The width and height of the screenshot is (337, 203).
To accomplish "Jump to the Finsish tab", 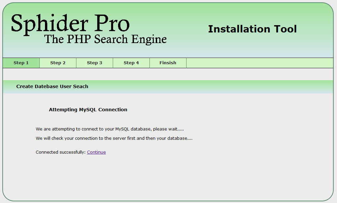I will tap(168, 63).
